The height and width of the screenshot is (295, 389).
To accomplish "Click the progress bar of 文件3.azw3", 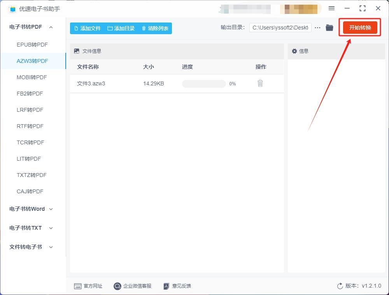I will coord(203,83).
